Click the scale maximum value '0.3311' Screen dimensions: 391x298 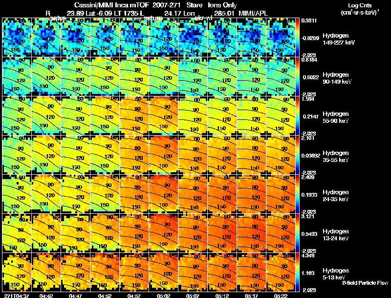[309, 21]
